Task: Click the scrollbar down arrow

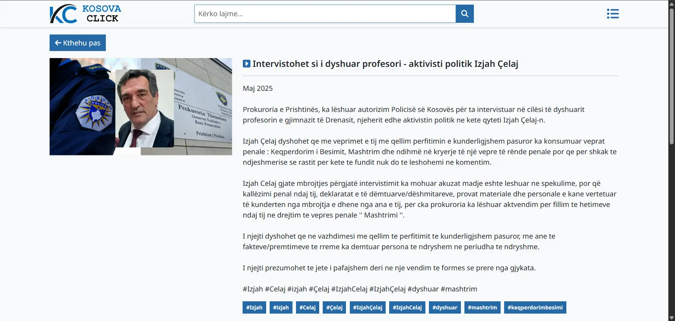Action: point(671,318)
